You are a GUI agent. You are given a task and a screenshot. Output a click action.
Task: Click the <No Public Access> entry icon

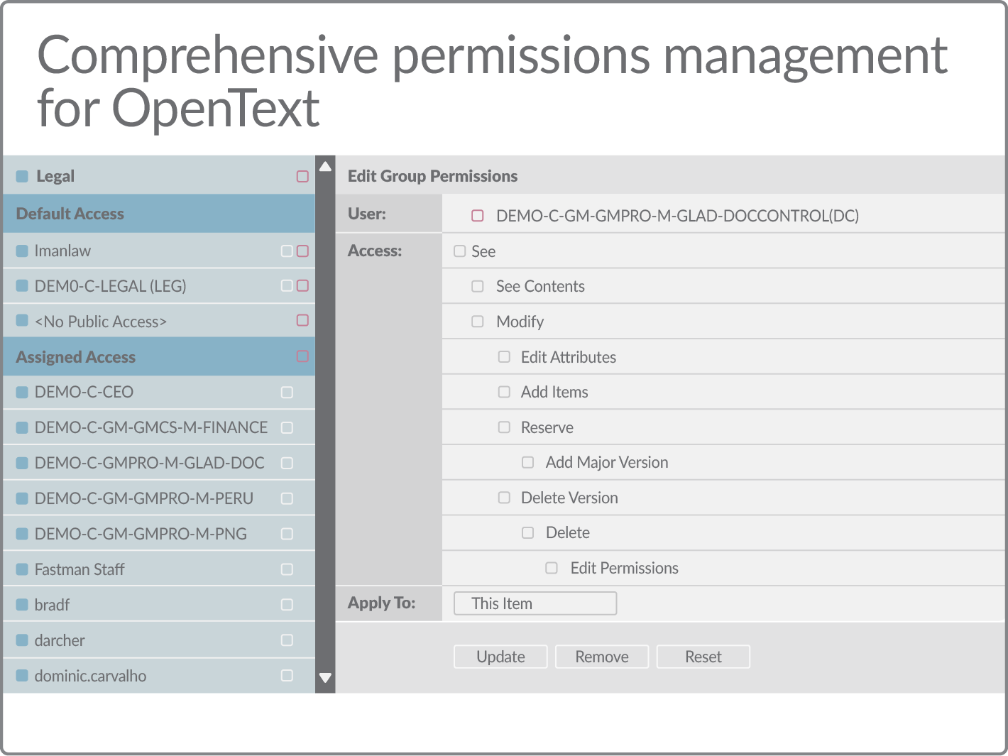pos(23,321)
